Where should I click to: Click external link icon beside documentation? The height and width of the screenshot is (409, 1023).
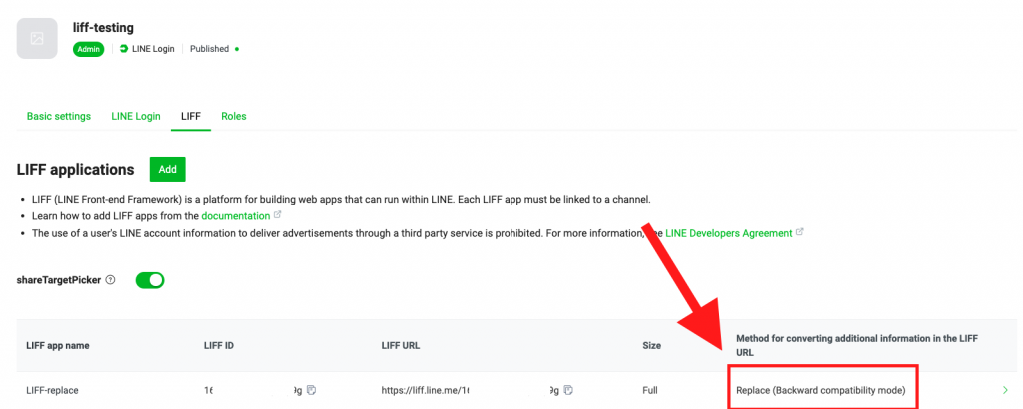pos(278,215)
